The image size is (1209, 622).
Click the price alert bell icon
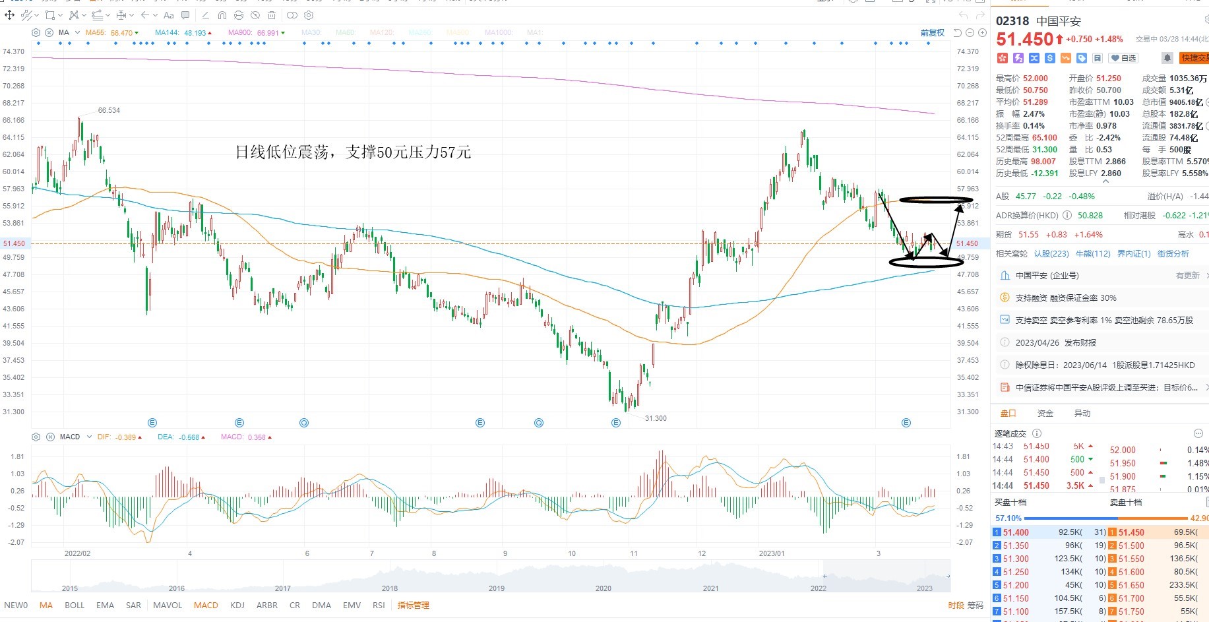1167,58
